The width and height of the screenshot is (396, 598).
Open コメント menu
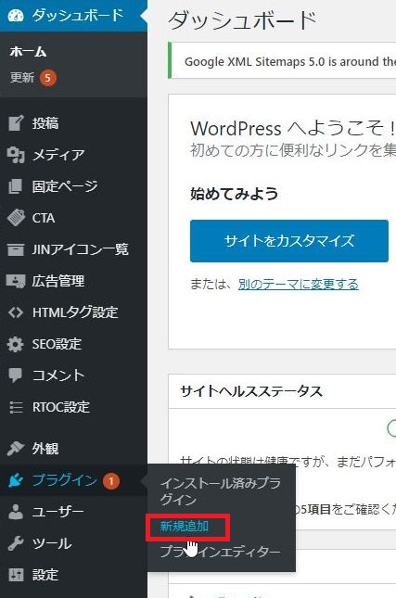(x=73, y=375)
